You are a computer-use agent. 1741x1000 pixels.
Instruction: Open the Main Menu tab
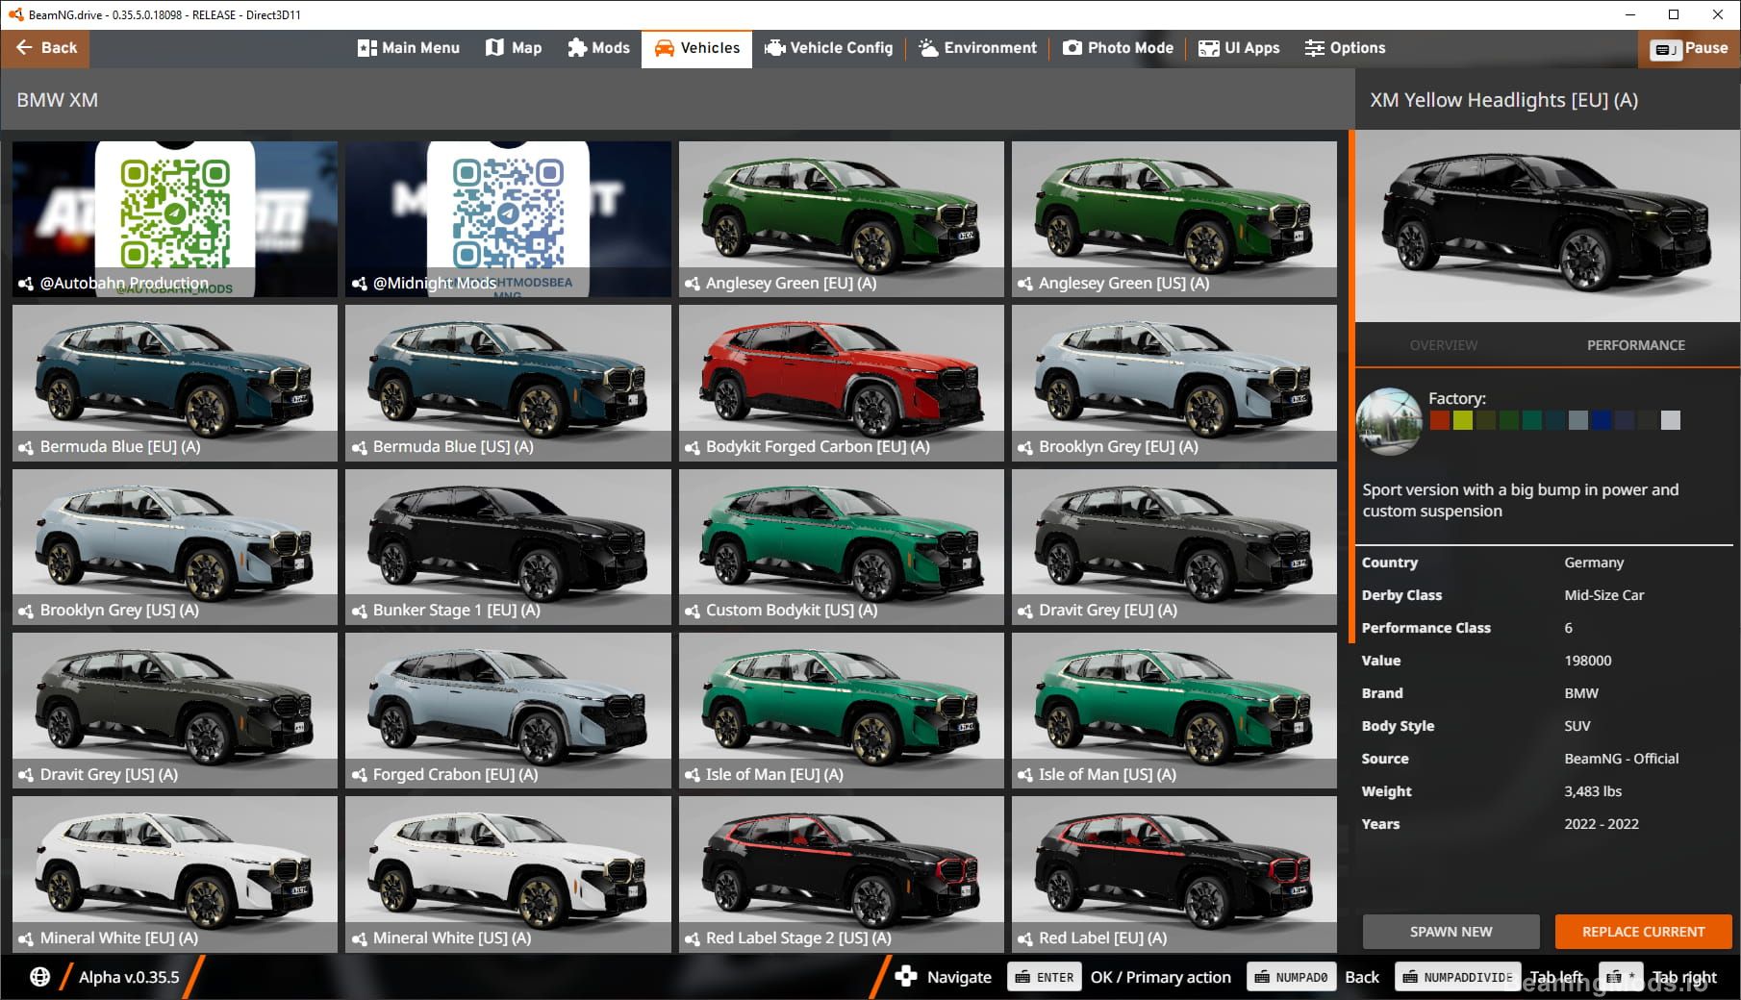point(409,48)
